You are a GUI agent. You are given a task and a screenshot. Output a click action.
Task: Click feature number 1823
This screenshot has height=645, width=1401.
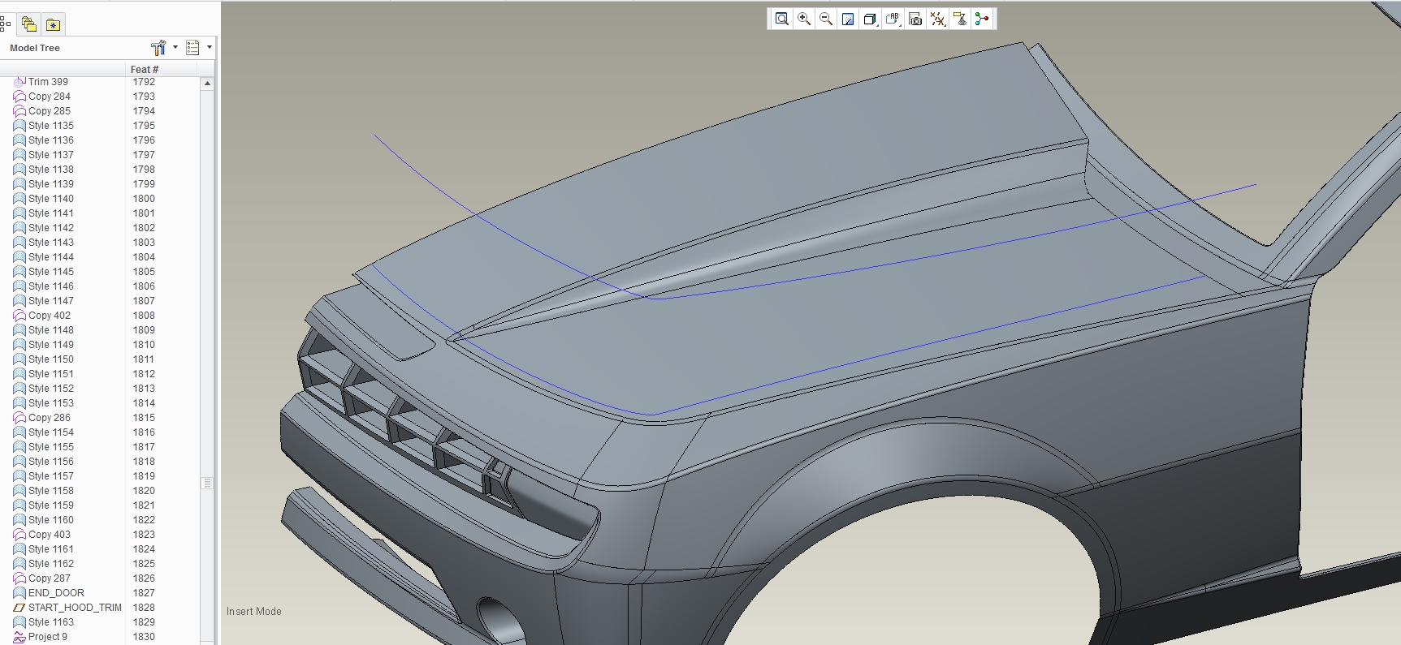144,535
